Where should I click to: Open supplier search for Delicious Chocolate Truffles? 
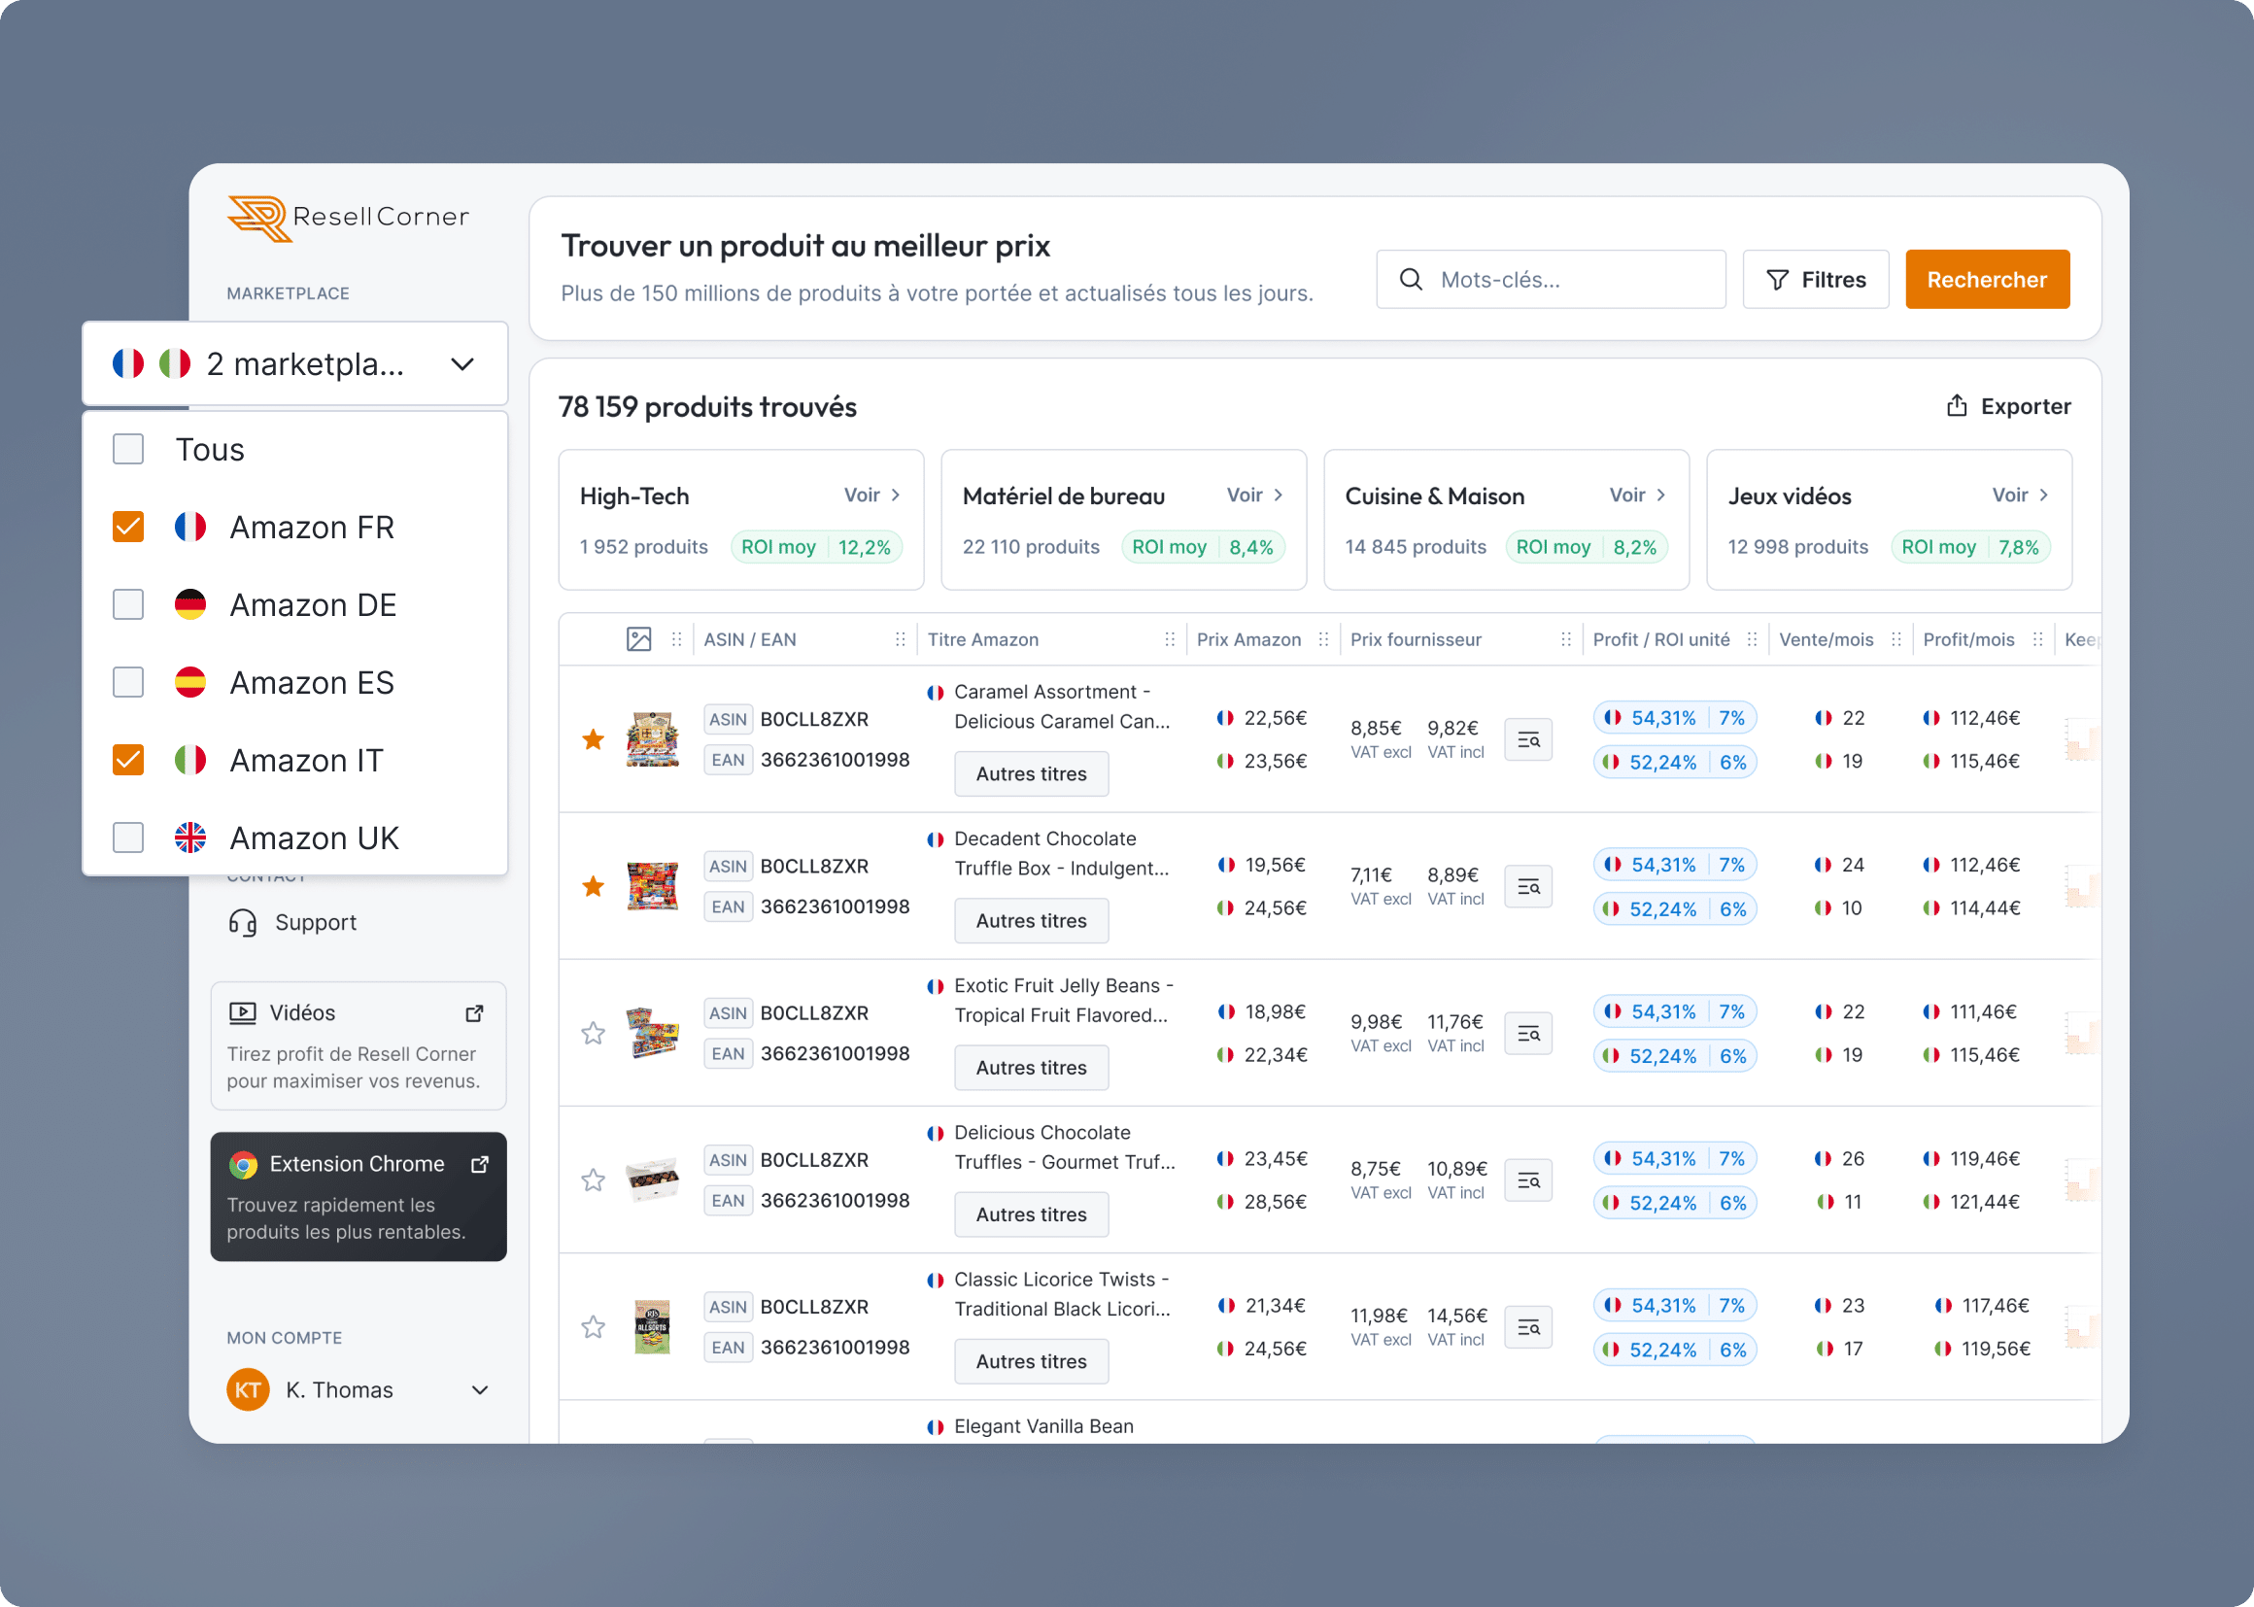(x=1527, y=1180)
